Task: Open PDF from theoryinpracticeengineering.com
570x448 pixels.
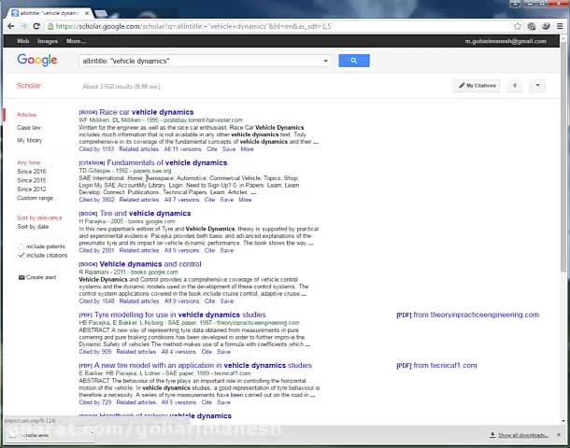Action: 467,315
